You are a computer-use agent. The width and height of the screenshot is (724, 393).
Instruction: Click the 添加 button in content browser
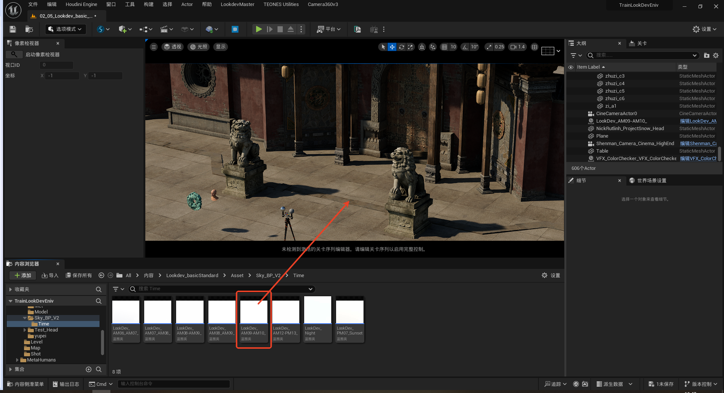pyautogui.click(x=23, y=276)
